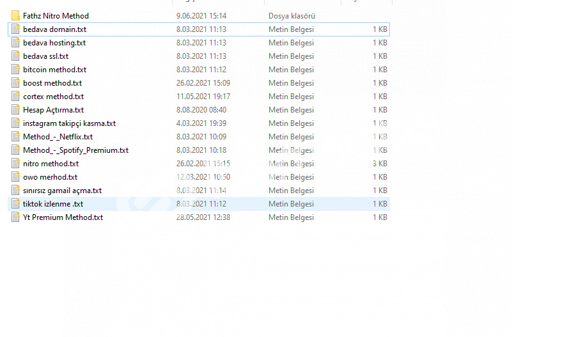The width and height of the screenshot is (576, 337).
Task: Click Metin Belgesi type of cortex method.txt
Action: click(x=291, y=97)
